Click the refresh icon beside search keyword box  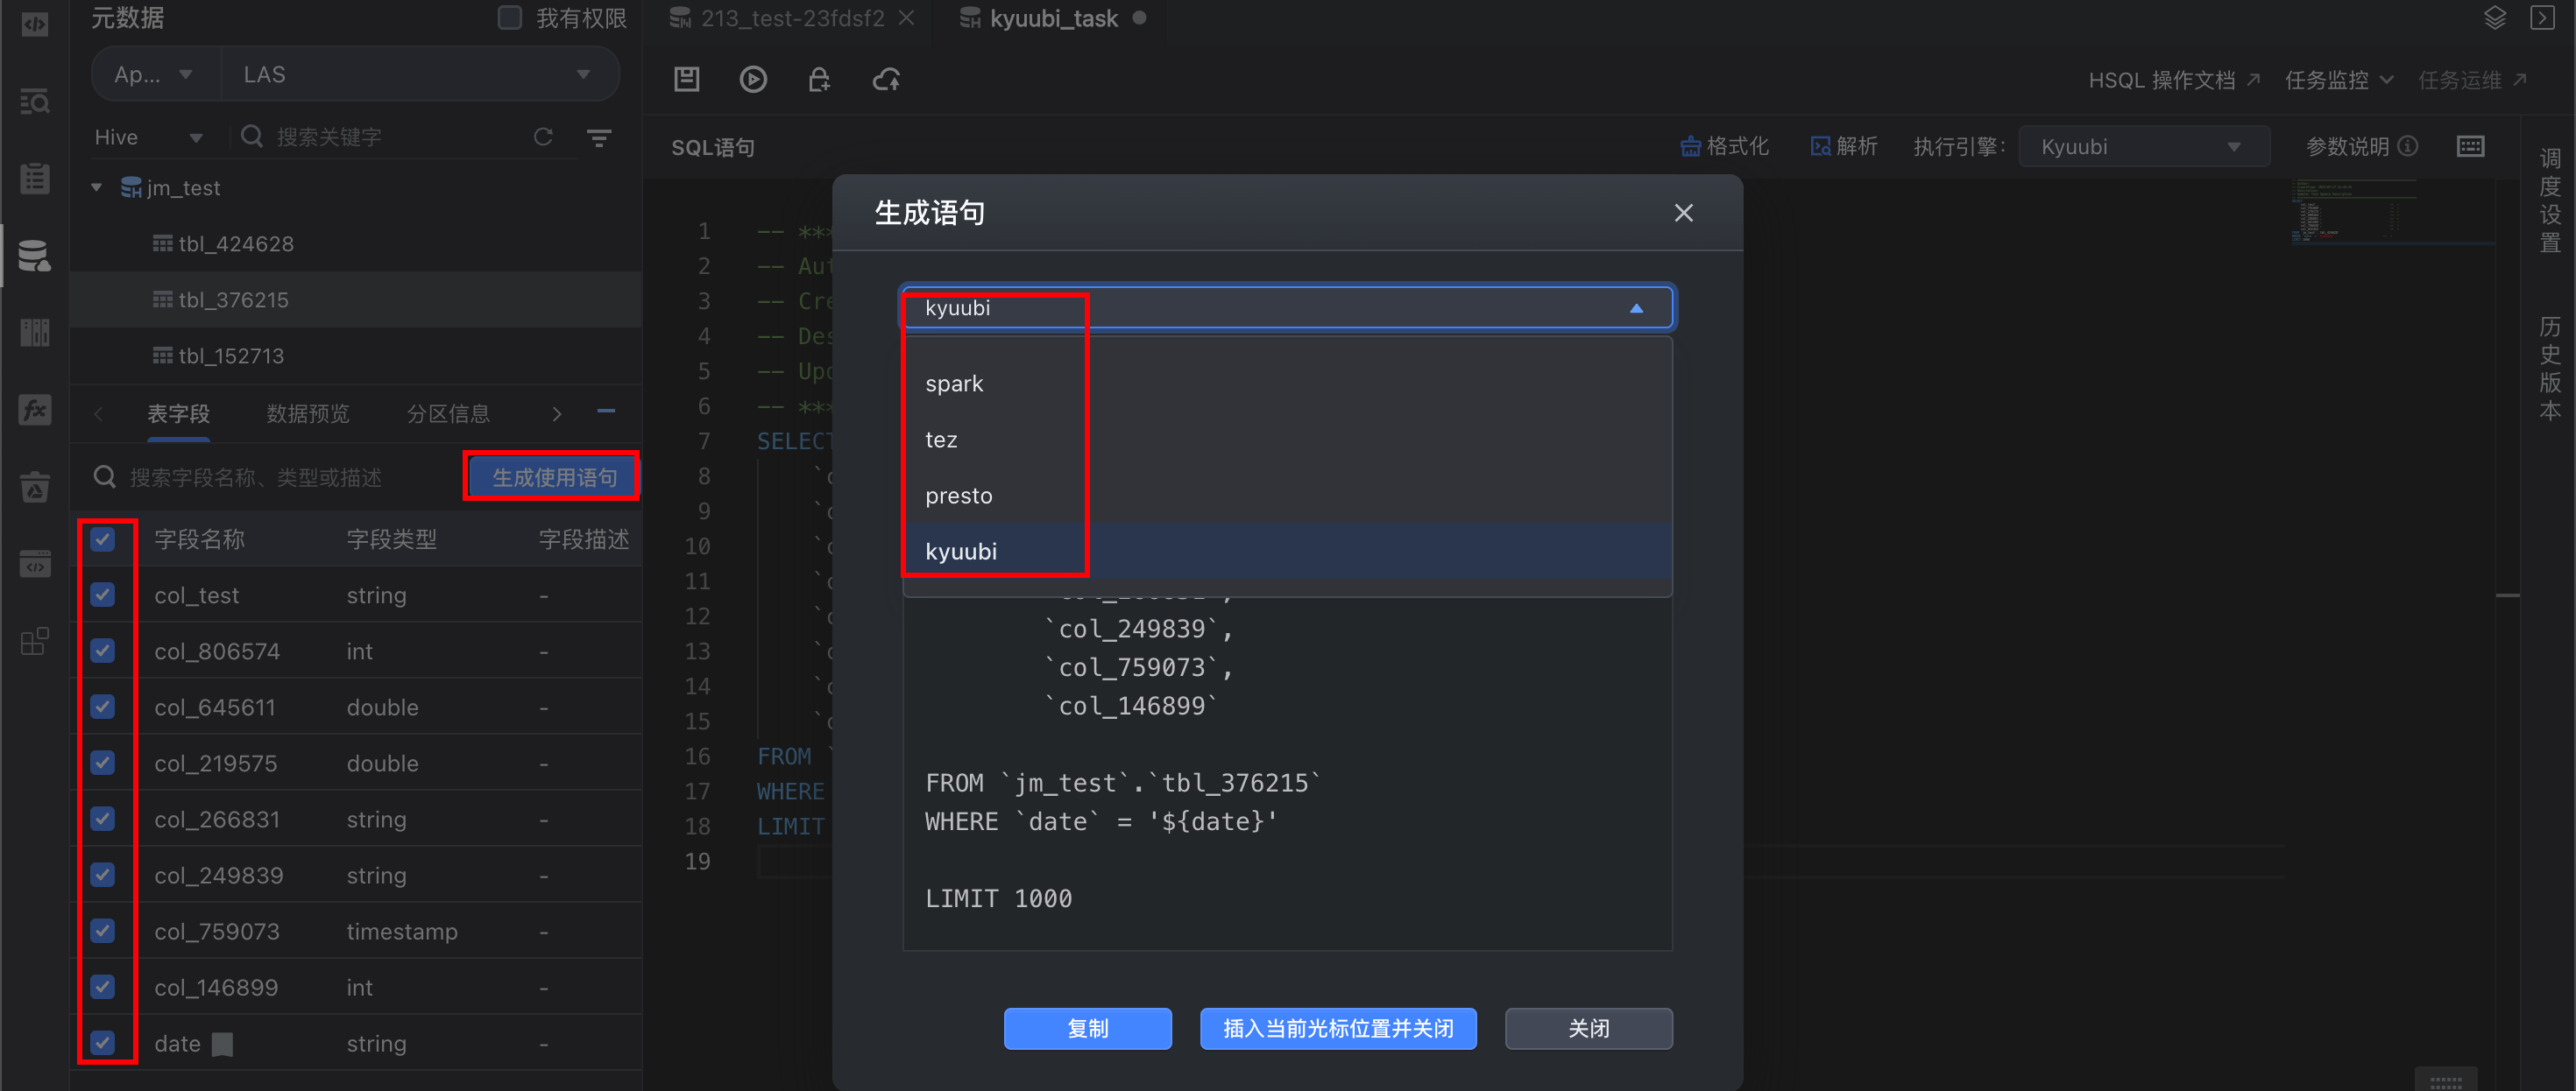pyautogui.click(x=543, y=137)
